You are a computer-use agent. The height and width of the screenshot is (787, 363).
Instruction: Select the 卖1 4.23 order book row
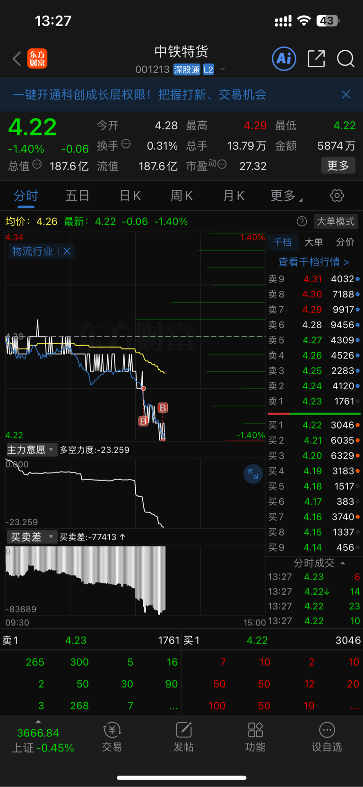coord(314,401)
